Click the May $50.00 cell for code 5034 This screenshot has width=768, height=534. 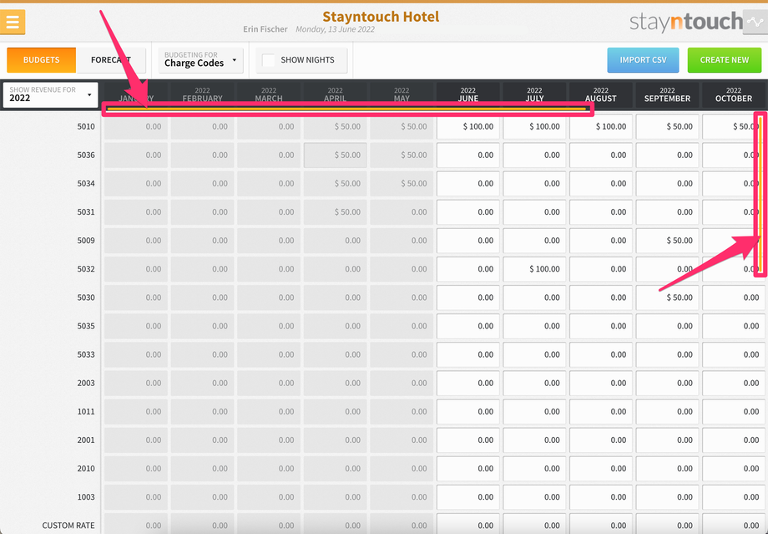[x=402, y=183]
